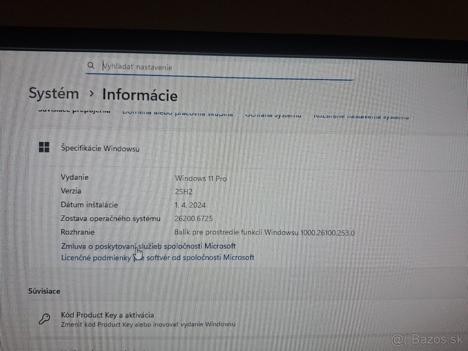Screen dimensions: 468x351
Task: Click the magnifier icon in the search box
Action: 91,65
